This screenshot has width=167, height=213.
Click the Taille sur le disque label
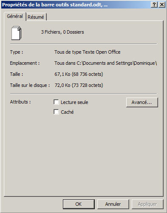pyautogui.click(x=30, y=85)
